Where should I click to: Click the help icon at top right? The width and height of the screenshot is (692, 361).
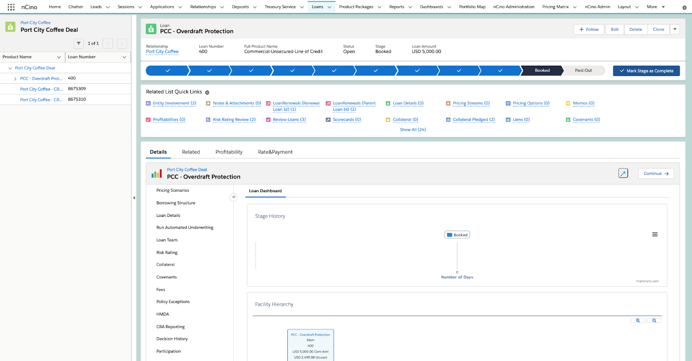[684, 7]
